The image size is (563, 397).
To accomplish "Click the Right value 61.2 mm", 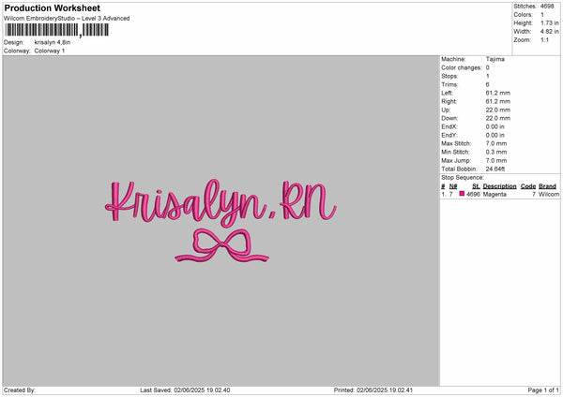I will coord(498,101).
